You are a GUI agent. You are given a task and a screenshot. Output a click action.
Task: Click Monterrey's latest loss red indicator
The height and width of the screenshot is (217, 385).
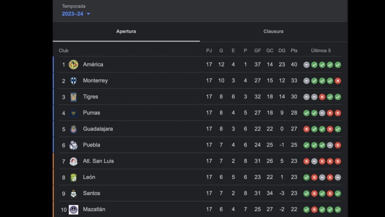click(338, 81)
